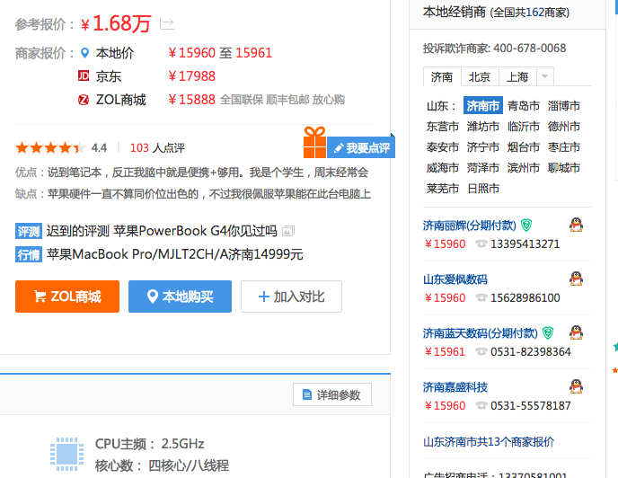This screenshot has width=618, height=478.
Task: Click the ¥15961 price of 济南蓝天数码
Action: 446,351
